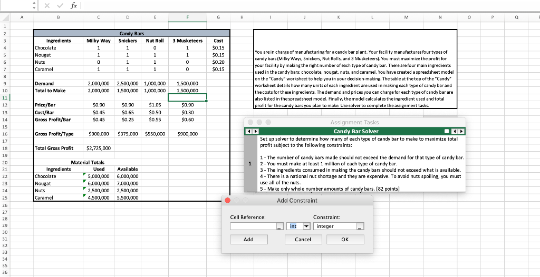Click the Assignment Tasks window title bar
This screenshot has height=277, width=540.
[x=355, y=122]
